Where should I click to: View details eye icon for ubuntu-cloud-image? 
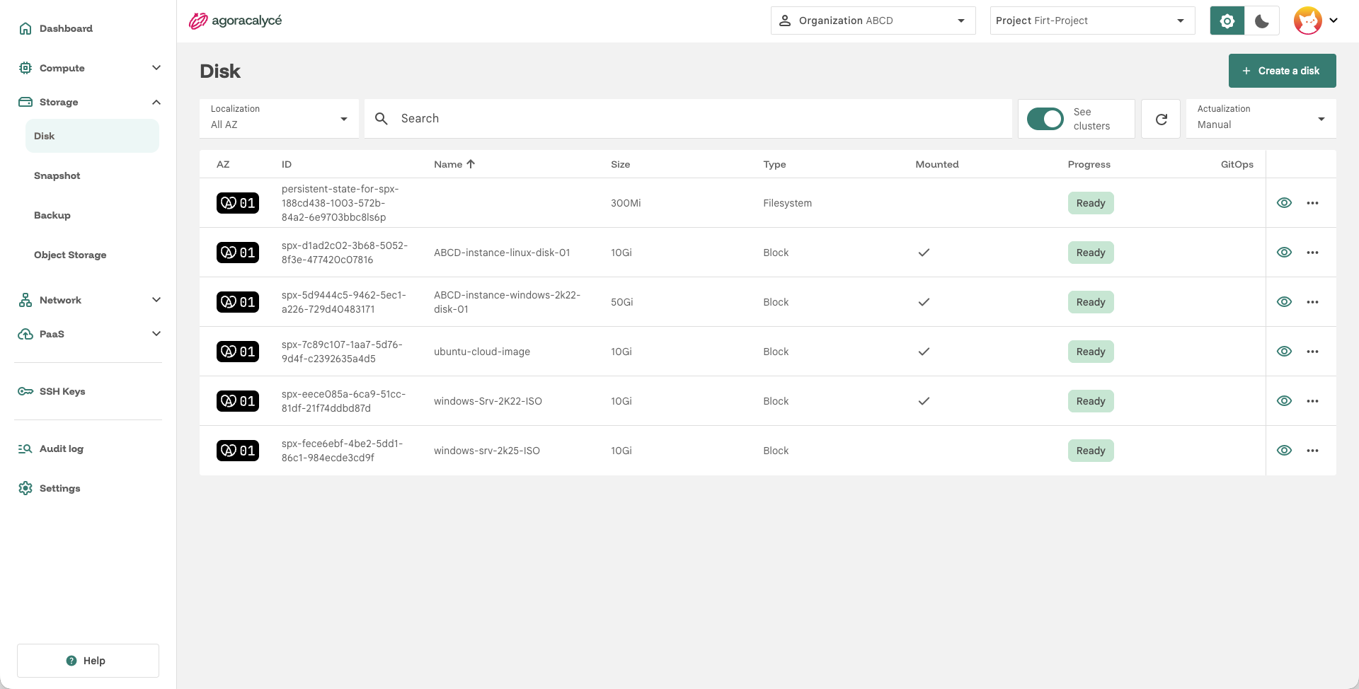1285,352
